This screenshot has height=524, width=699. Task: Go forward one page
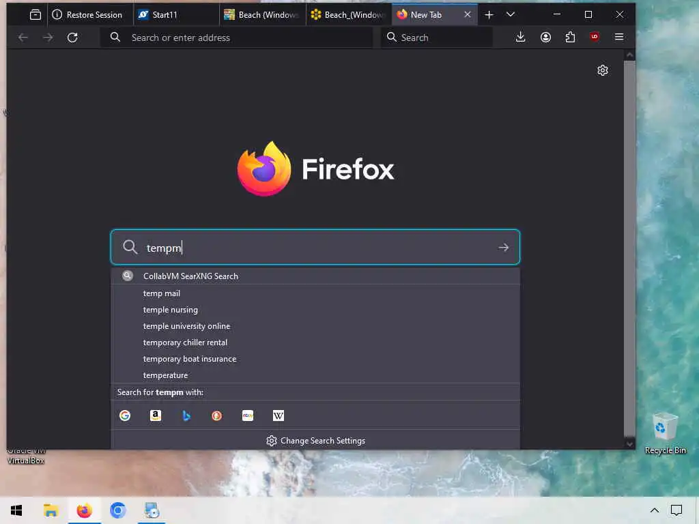click(x=48, y=38)
